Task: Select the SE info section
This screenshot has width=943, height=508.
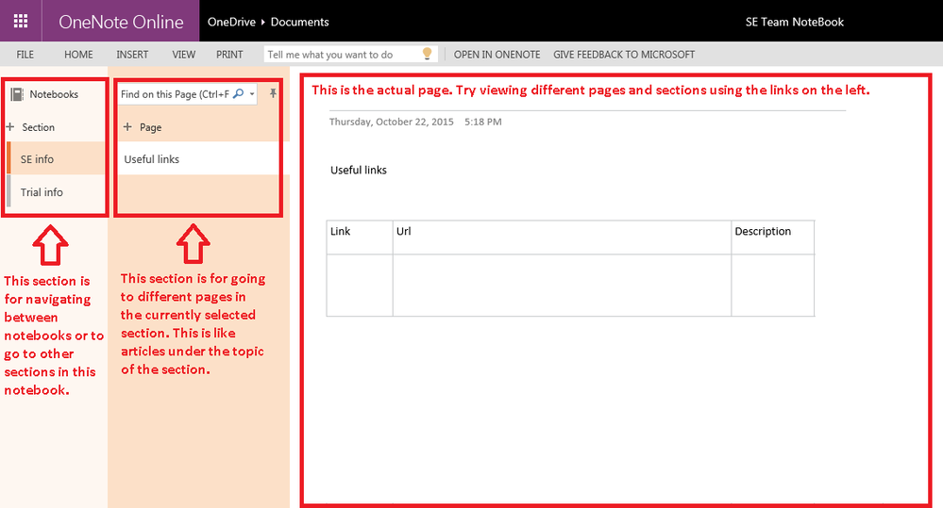Action: point(56,158)
